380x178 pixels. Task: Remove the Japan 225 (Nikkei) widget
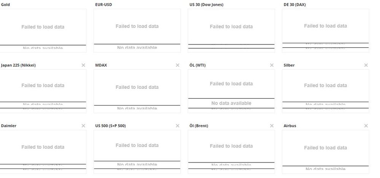click(83, 65)
